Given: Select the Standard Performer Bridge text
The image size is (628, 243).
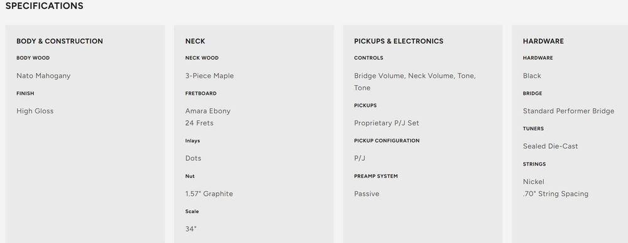Looking at the screenshot, I should (568, 111).
